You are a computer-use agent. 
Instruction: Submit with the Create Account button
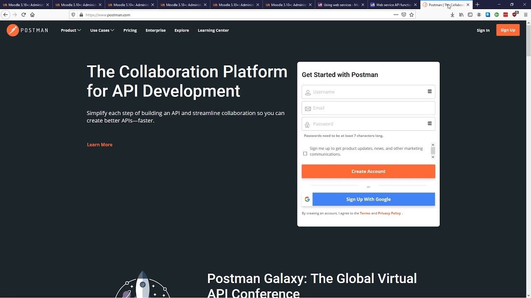tap(368, 171)
